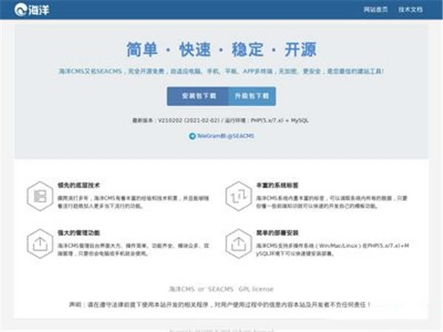This screenshot has height=332, width=443.
Task: Click the 海洋 logo in the header
Action: (32, 10)
